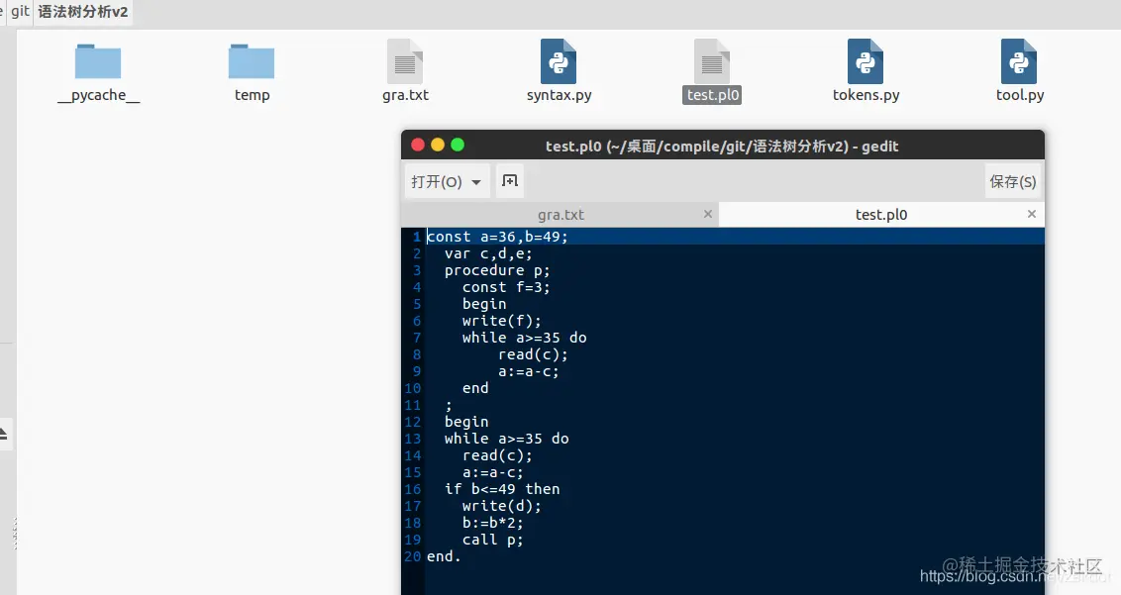Select the test.pl0 file icon
Screen dimensions: 1121x595
point(712,61)
